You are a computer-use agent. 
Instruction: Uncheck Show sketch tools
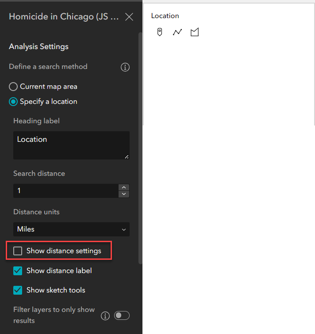[18, 290]
